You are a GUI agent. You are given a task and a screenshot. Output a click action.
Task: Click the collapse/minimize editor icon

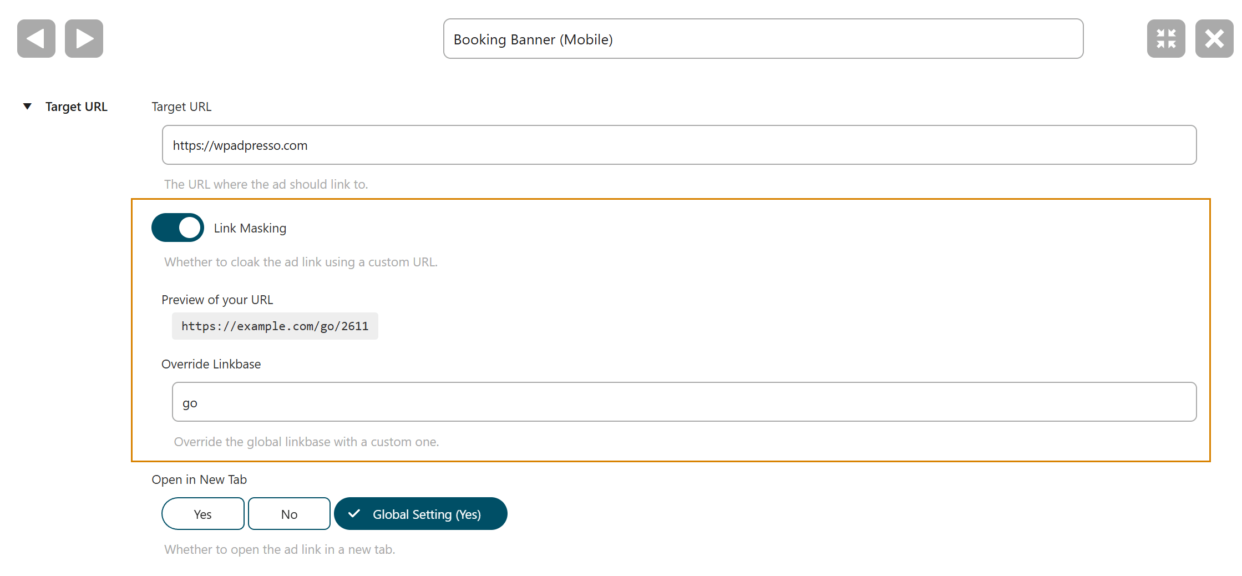(1166, 39)
